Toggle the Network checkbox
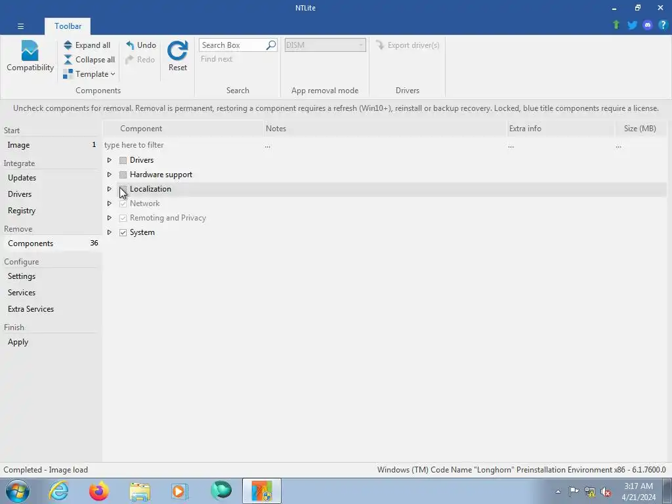Screen dimensions: 672x504 [123, 203]
